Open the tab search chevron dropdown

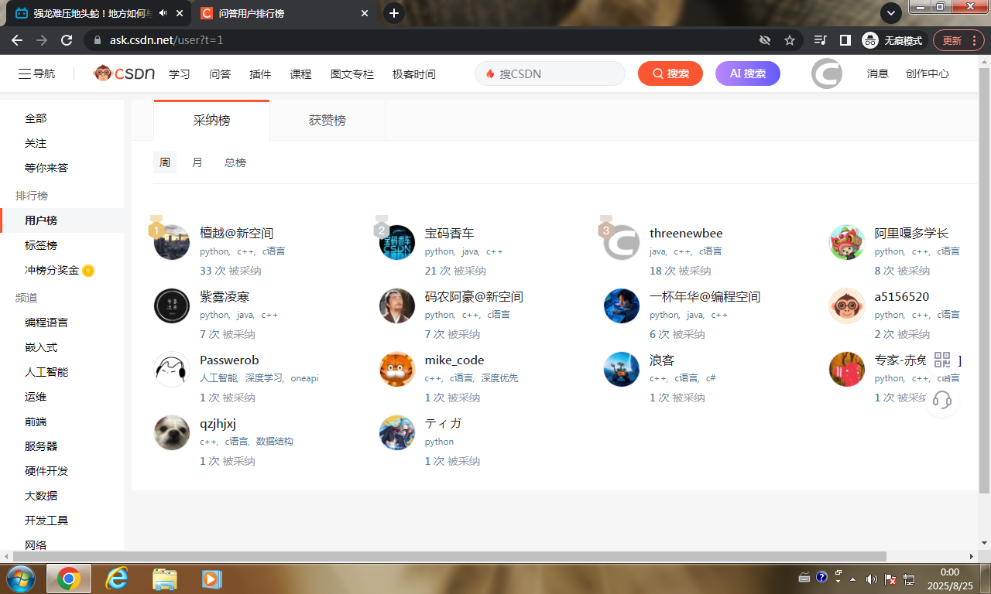click(x=891, y=13)
